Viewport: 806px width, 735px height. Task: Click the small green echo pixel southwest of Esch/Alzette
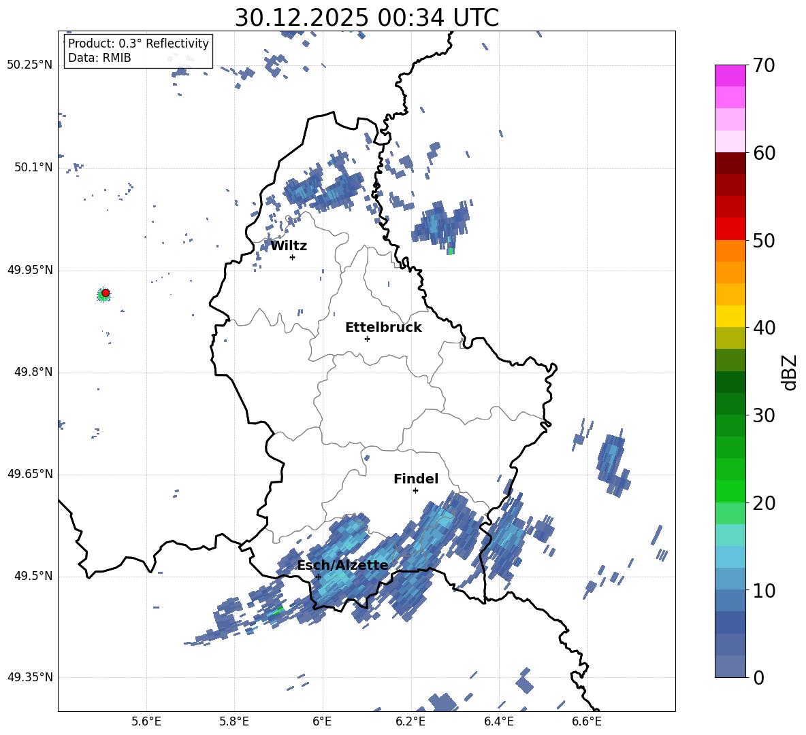pos(278,611)
